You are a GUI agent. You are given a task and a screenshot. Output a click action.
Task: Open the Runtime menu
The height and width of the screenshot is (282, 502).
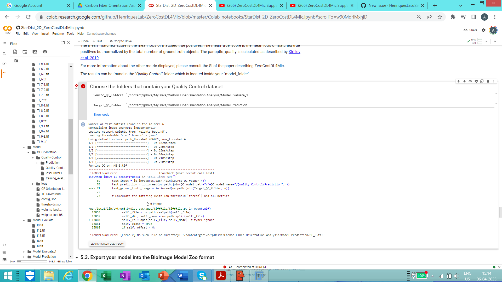click(58, 33)
